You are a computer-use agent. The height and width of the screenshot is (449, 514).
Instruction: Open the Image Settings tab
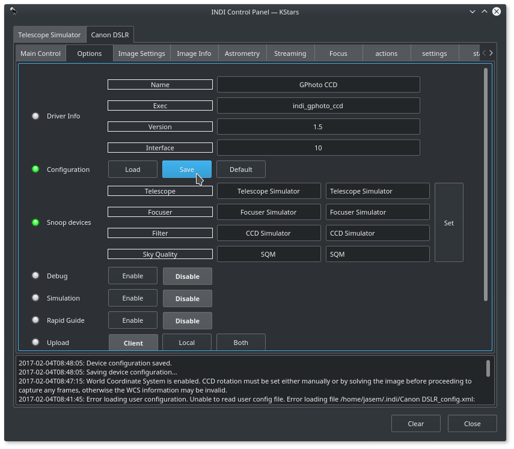click(141, 53)
